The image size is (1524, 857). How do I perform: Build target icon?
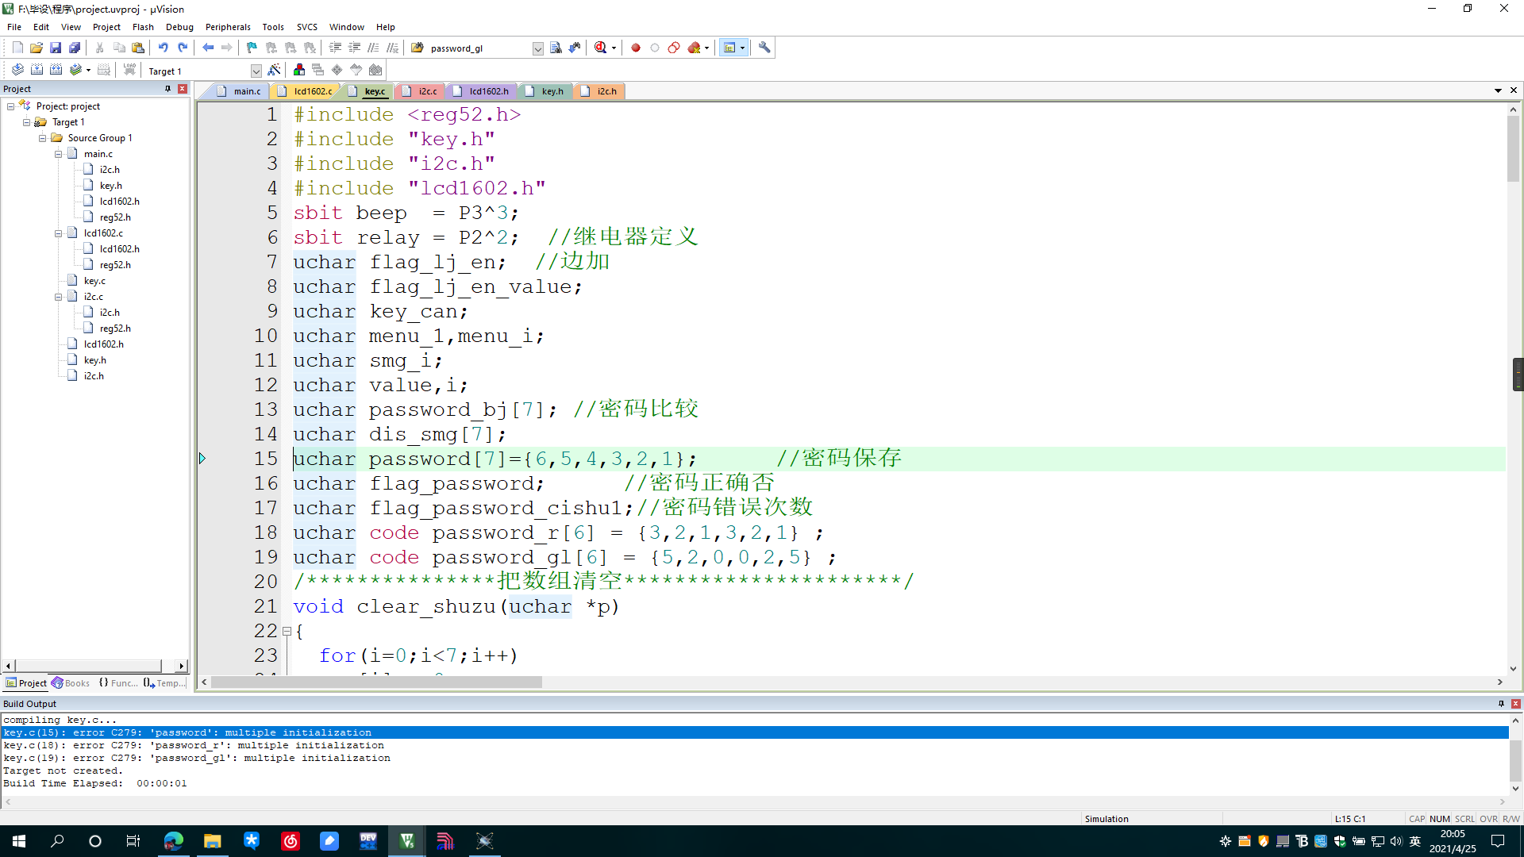(x=37, y=70)
